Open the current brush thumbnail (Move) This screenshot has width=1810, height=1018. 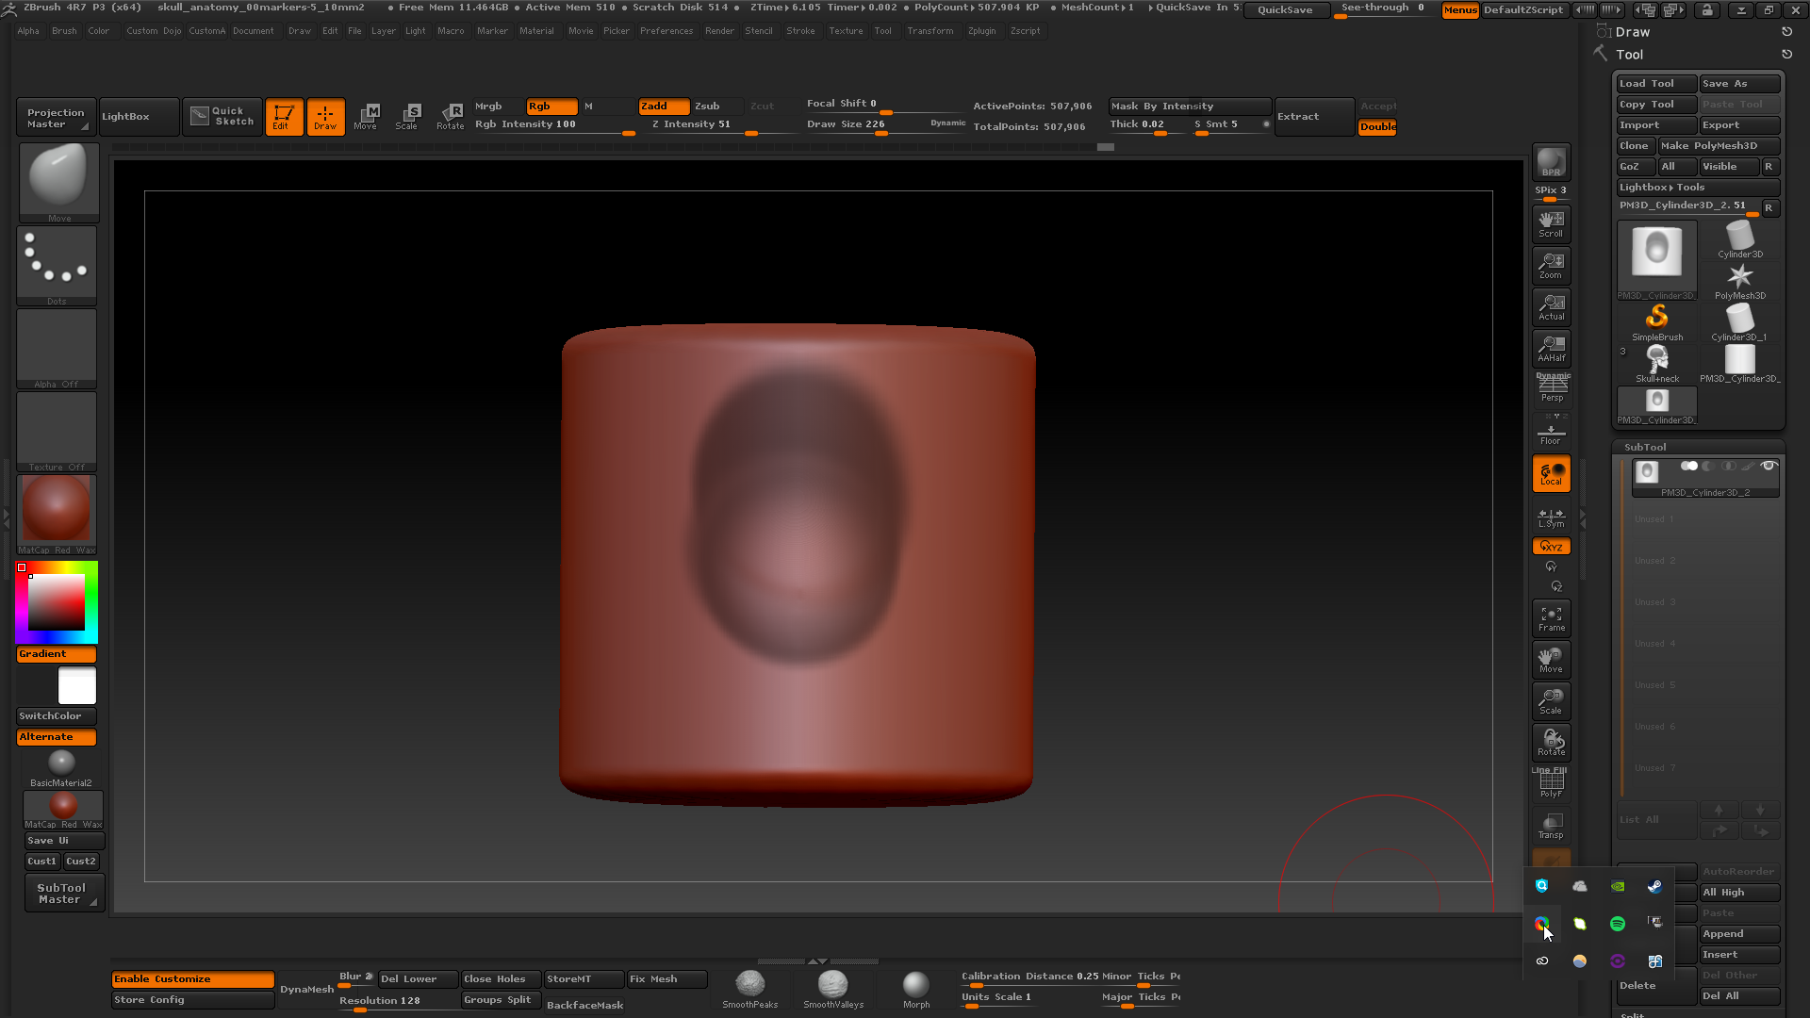[x=58, y=182]
